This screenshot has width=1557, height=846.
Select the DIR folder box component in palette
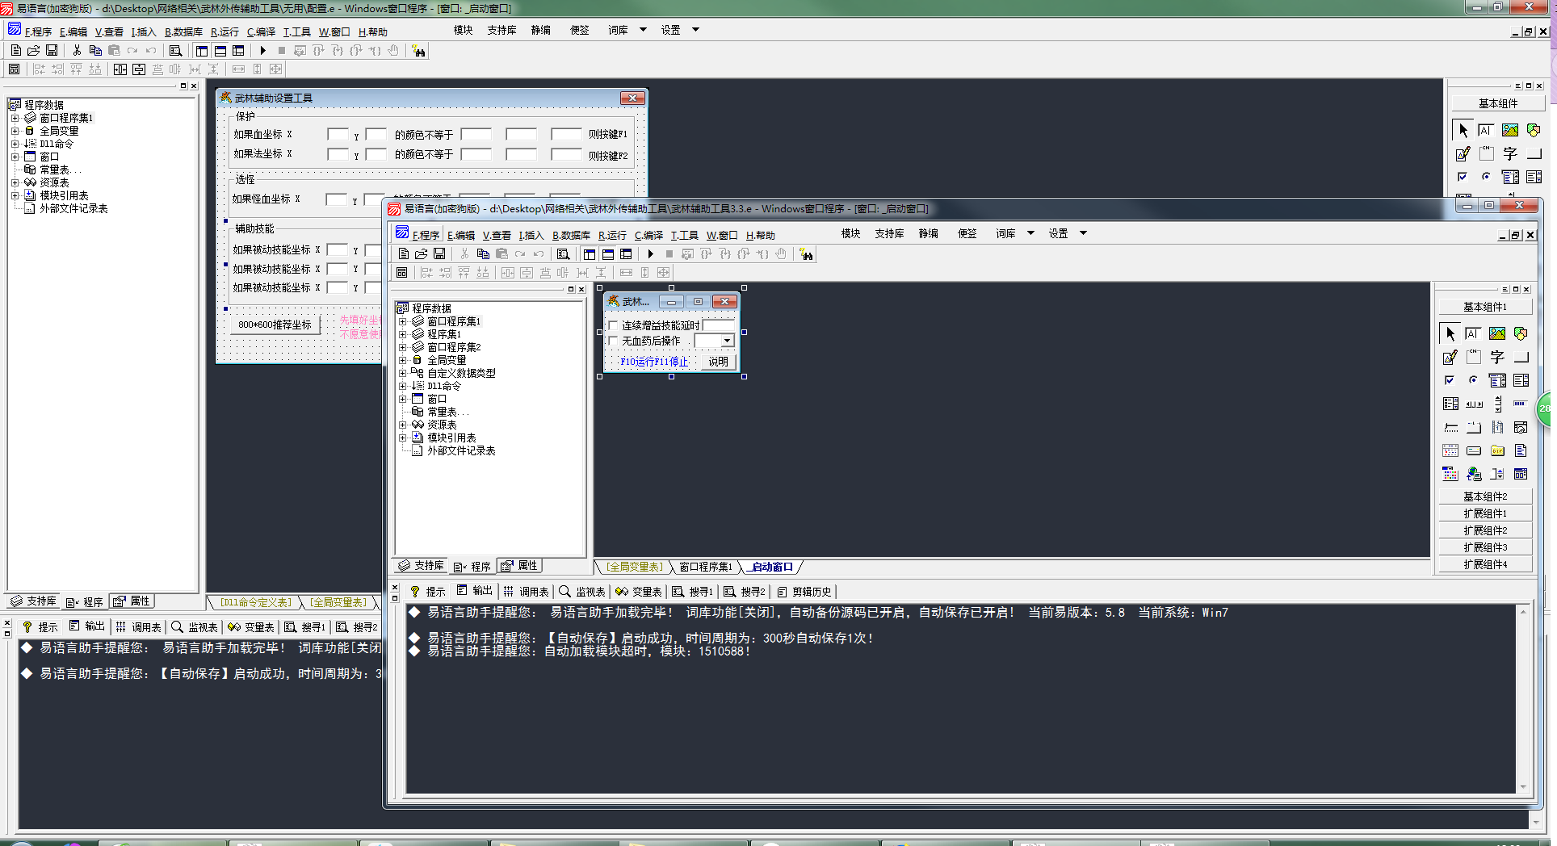pyautogui.click(x=1497, y=450)
